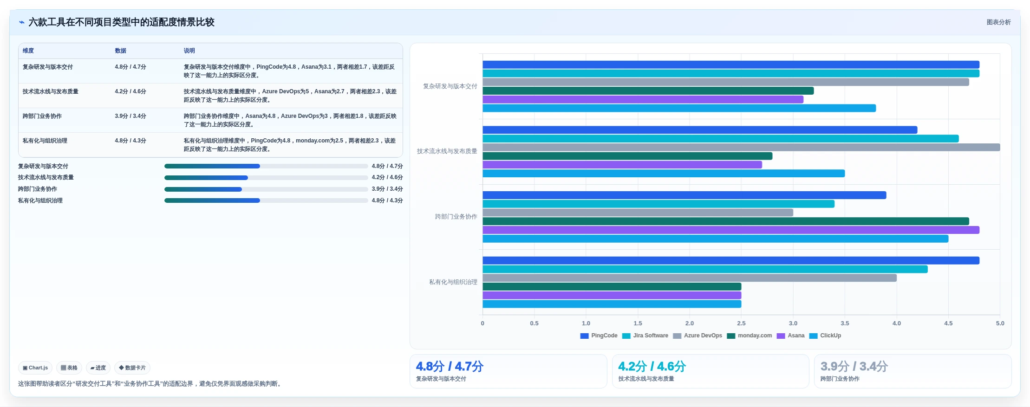The width and height of the screenshot is (1030, 407).
Task: Toggle the Azure DevOps series in the legend
Action: click(698, 336)
